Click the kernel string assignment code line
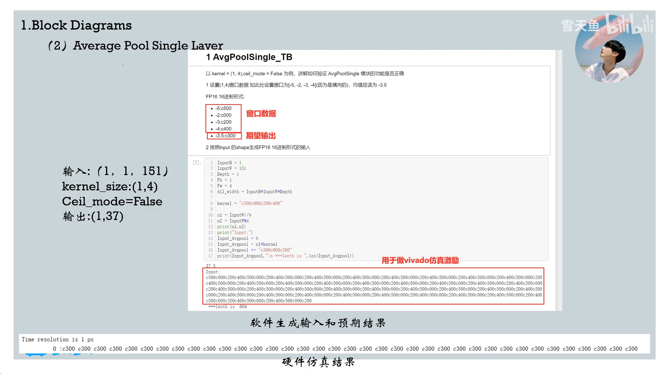Image resolution: width=665 pixels, height=374 pixels. (249, 203)
